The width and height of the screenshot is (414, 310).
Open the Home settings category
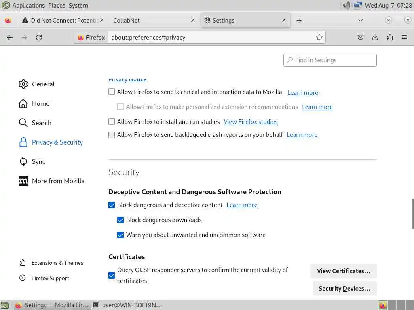click(x=40, y=104)
